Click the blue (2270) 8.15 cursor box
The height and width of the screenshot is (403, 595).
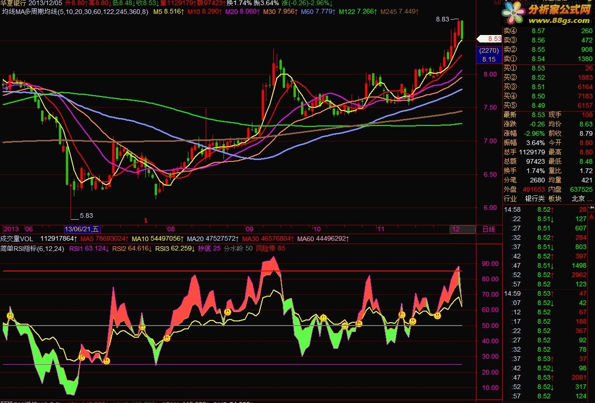(489, 55)
